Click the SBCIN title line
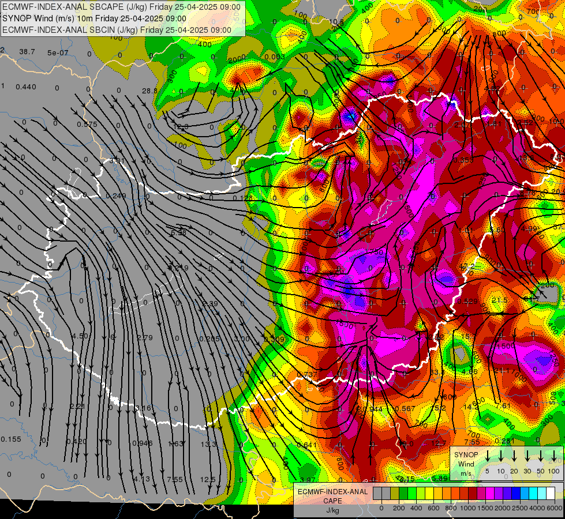 (117, 30)
